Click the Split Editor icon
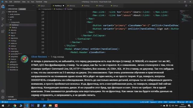 click(x=186, y=6)
